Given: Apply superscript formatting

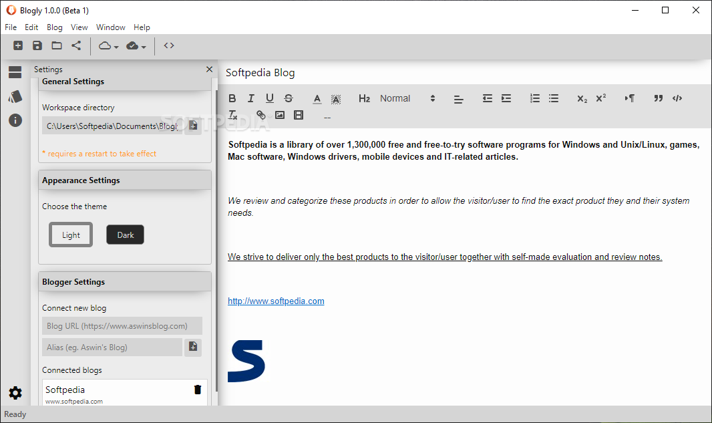Looking at the screenshot, I should point(600,98).
